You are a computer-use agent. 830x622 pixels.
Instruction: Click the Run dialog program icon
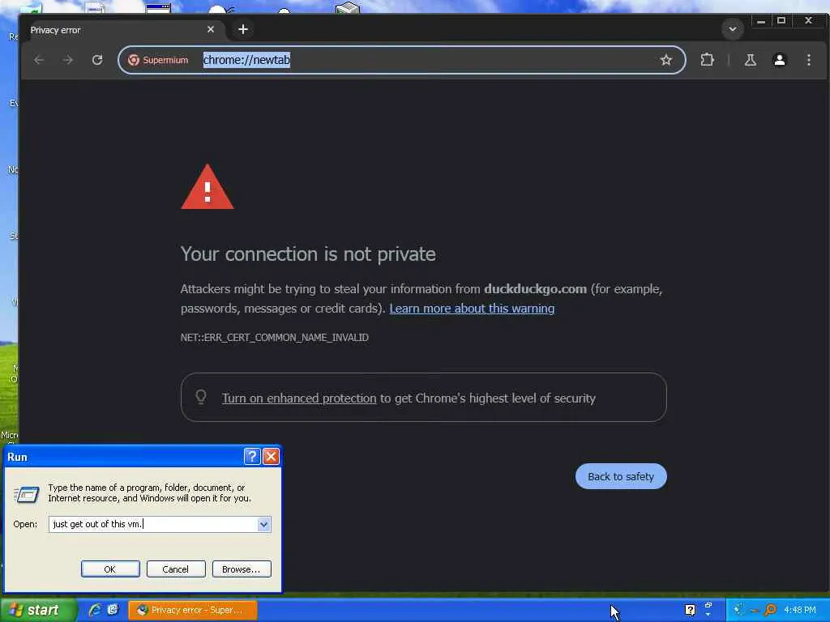pos(26,495)
